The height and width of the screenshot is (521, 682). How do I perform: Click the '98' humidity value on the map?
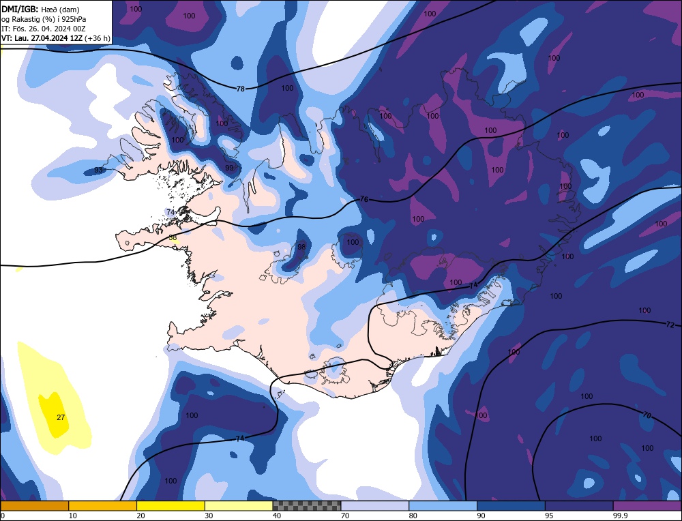[x=301, y=247]
